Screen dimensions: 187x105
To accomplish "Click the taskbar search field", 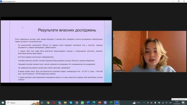I will pos(22,103).
